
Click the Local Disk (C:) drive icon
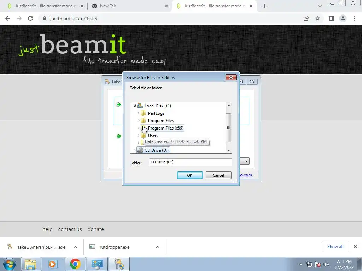point(140,106)
